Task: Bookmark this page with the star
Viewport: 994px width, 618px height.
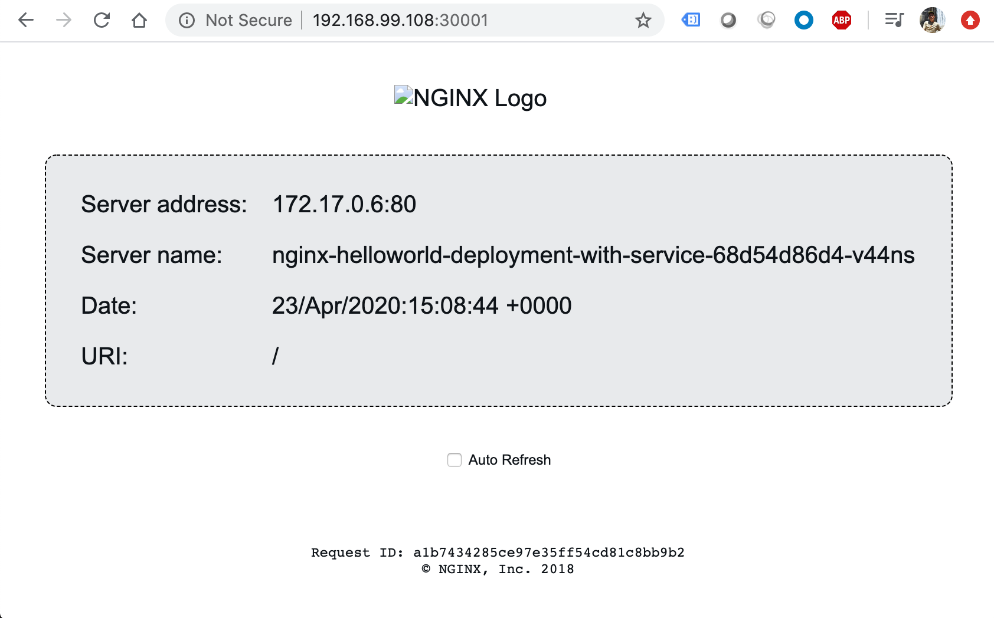Action: (643, 21)
